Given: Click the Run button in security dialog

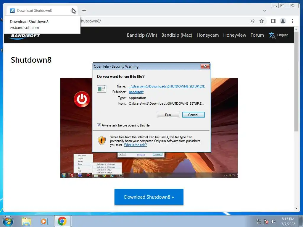Looking at the screenshot, I should click(x=168, y=115).
